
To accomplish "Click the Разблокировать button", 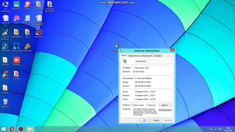I will tap(165, 110).
